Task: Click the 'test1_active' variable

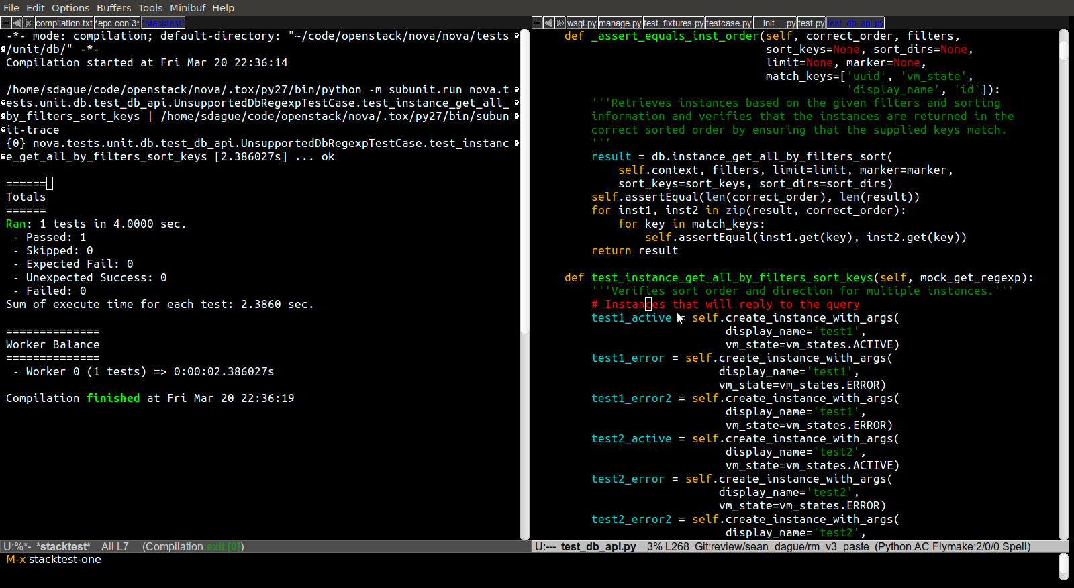Action: tap(632, 317)
